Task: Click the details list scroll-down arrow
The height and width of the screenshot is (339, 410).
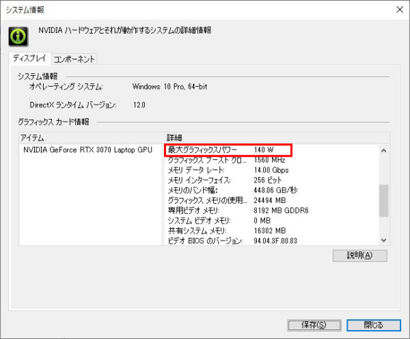Action: [x=383, y=240]
